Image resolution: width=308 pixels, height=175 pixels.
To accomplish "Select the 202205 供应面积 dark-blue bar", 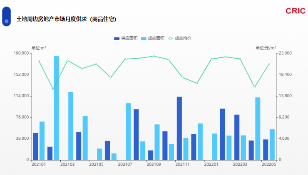I will tap(266, 150).
